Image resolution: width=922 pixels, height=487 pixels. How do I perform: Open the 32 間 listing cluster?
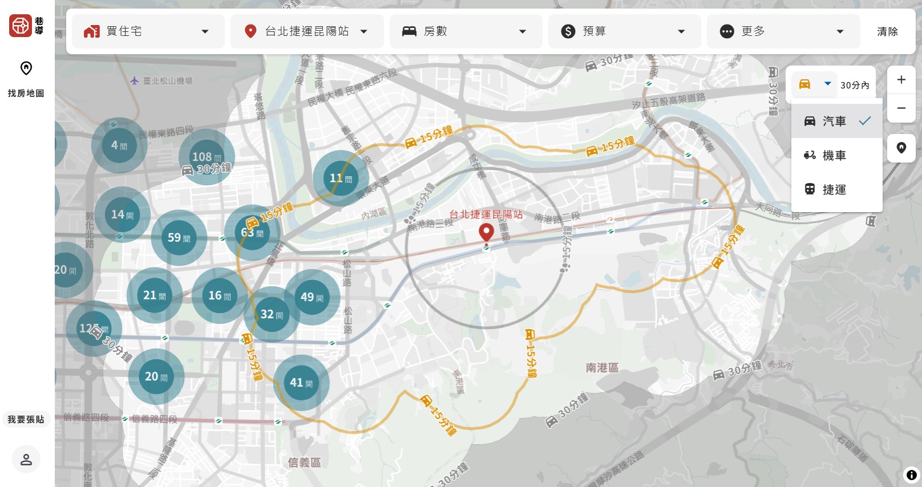pos(272,314)
